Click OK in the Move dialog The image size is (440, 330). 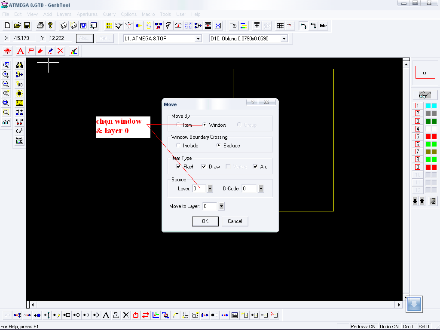pos(205,221)
